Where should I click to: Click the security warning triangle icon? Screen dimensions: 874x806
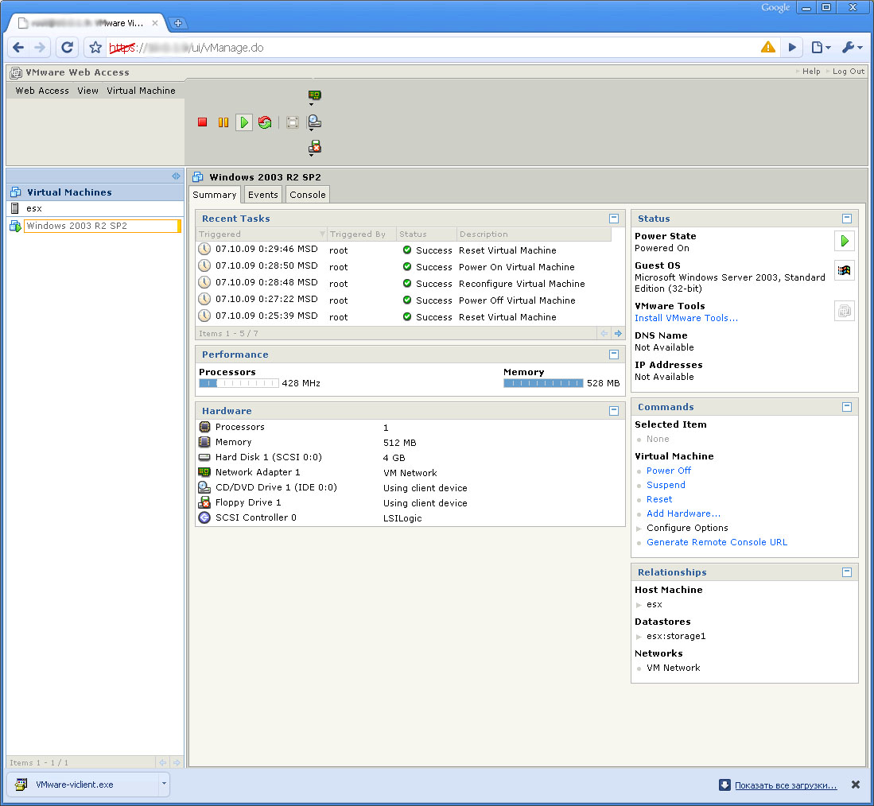tap(768, 48)
